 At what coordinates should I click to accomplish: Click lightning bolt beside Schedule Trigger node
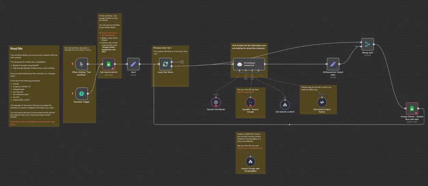click(72, 93)
